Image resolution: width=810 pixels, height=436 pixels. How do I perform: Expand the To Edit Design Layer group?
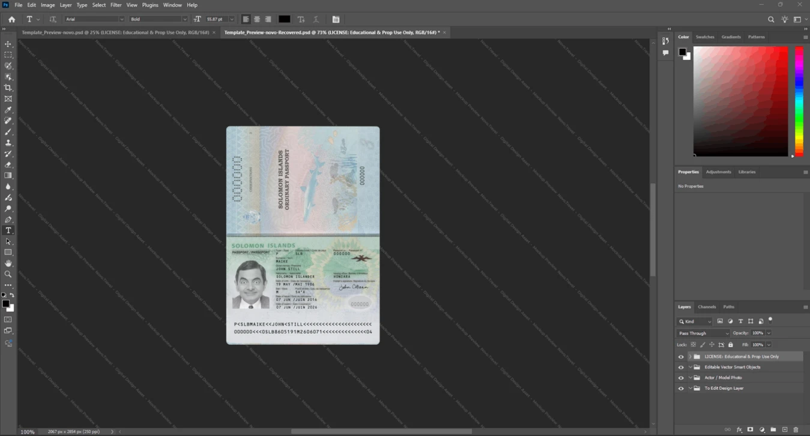pos(690,389)
